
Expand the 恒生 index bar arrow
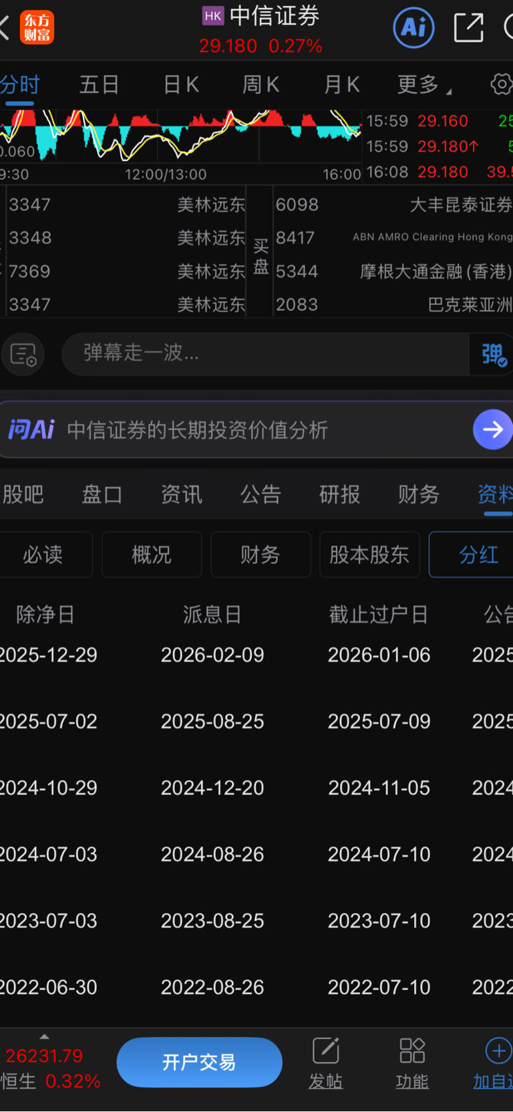[45, 1037]
